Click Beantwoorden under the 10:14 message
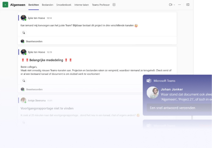The height and width of the screenshot is (148, 212). 34,41
